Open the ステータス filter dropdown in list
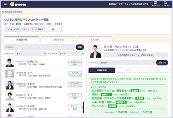Screen dimensions: 173x118 tap(71, 54)
